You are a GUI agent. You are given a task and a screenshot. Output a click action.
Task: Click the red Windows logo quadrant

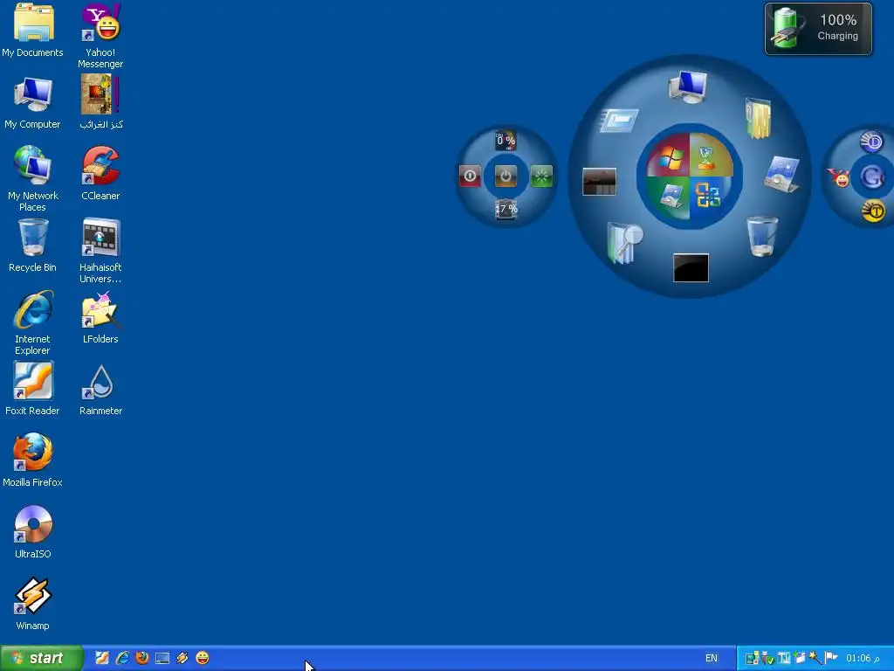click(668, 156)
